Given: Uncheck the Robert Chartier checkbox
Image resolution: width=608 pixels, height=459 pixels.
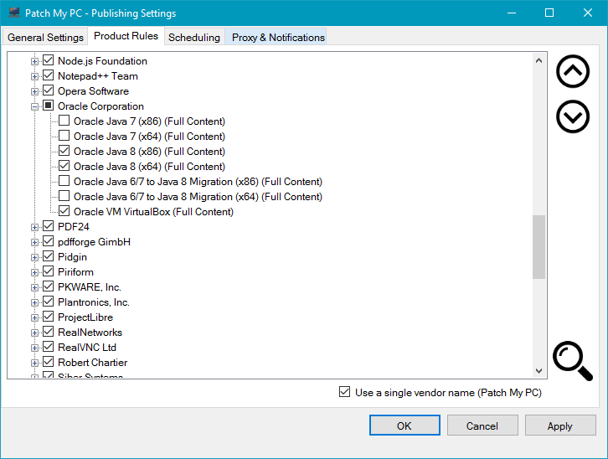Looking at the screenshot, I should (48, 362).
